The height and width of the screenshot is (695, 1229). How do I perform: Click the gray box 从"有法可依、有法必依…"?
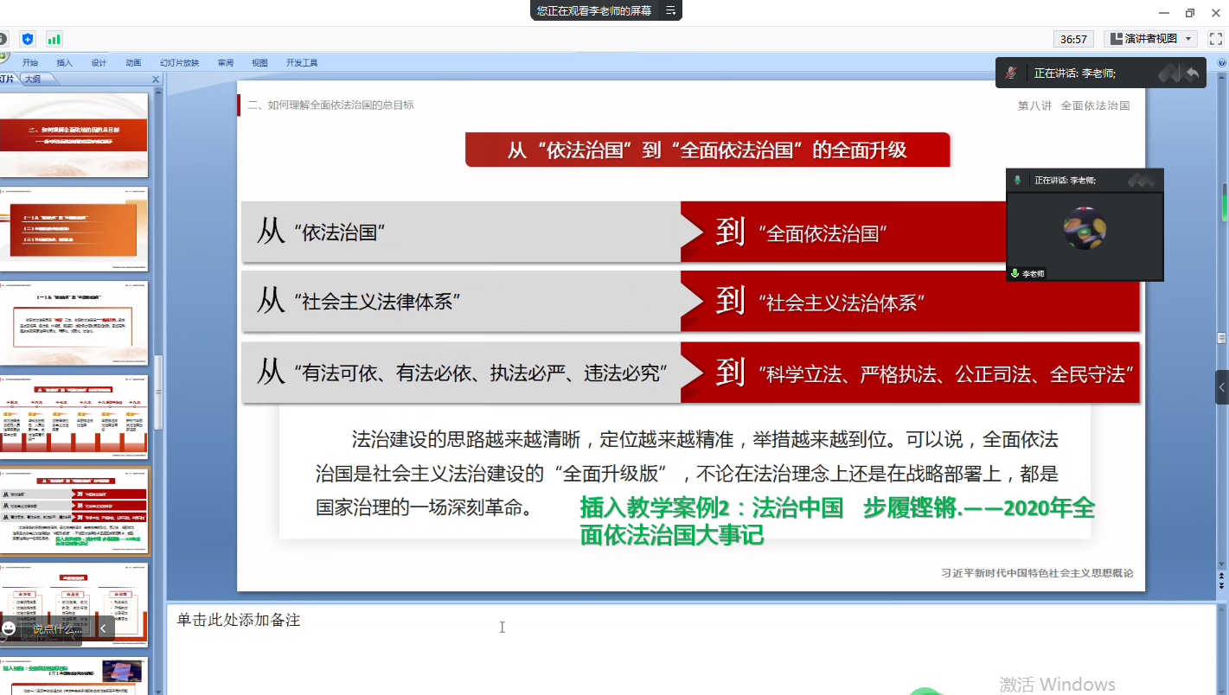pyautogui.click(x=461, y=373)
